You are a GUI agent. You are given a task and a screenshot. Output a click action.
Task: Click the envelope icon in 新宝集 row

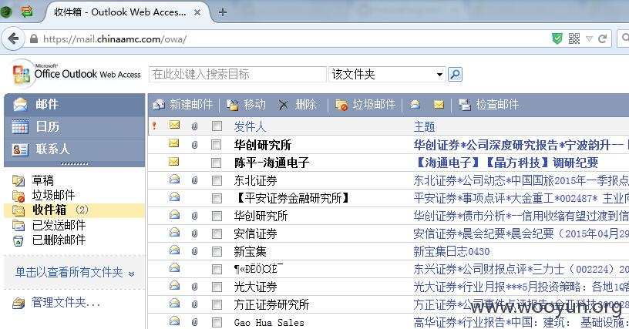tap(174, 250)
